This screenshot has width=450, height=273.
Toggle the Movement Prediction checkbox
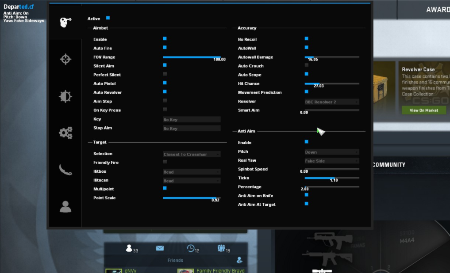[x=307, y=92]
